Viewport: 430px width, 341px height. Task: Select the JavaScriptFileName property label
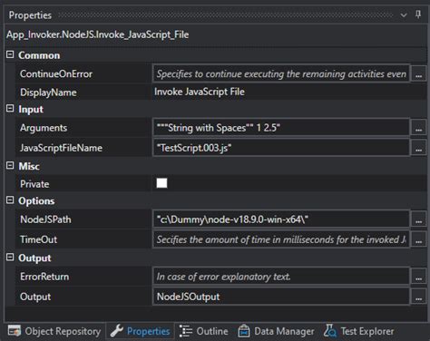pos(61,148)
